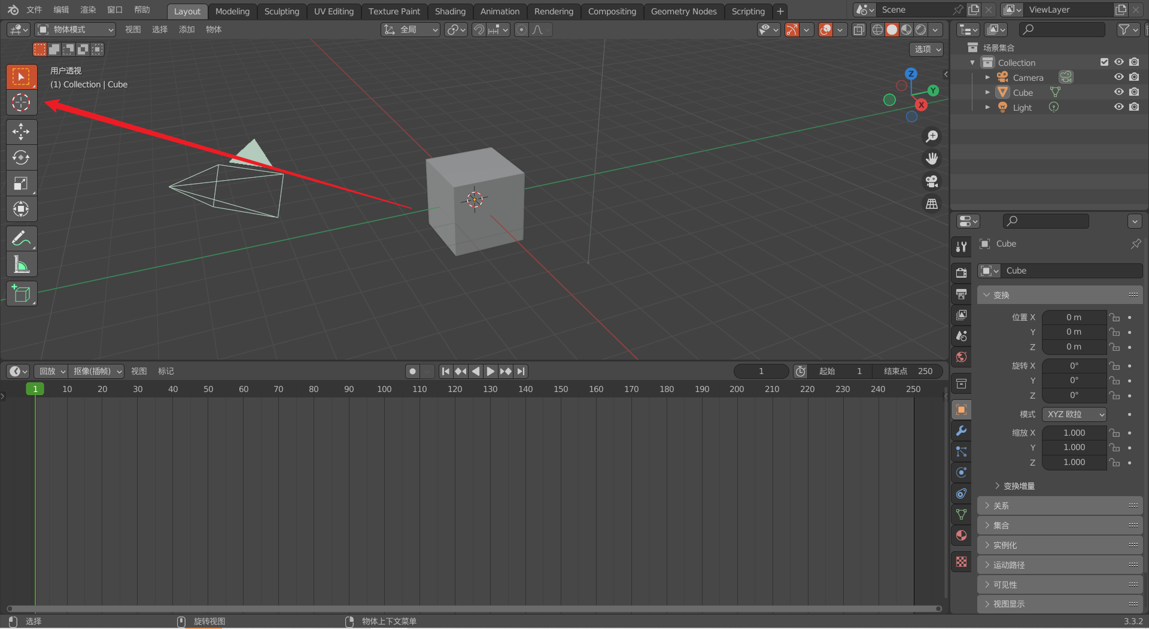Open the Render properties tab

pyautogui.click(x=961, y=273)
